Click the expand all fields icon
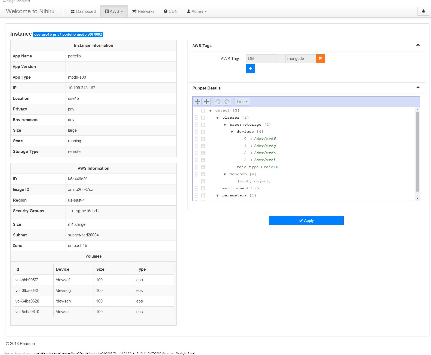431x355 pixels. [198, 102]
